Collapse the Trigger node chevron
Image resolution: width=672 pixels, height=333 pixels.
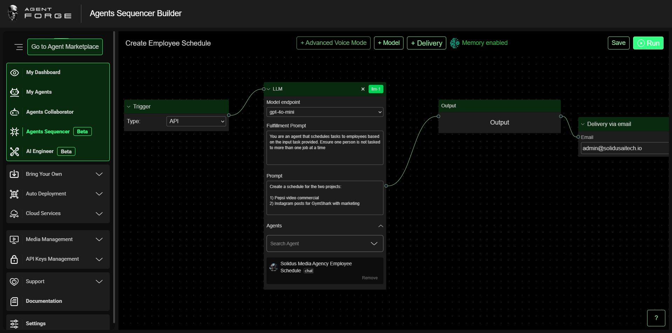coord(129,107)
